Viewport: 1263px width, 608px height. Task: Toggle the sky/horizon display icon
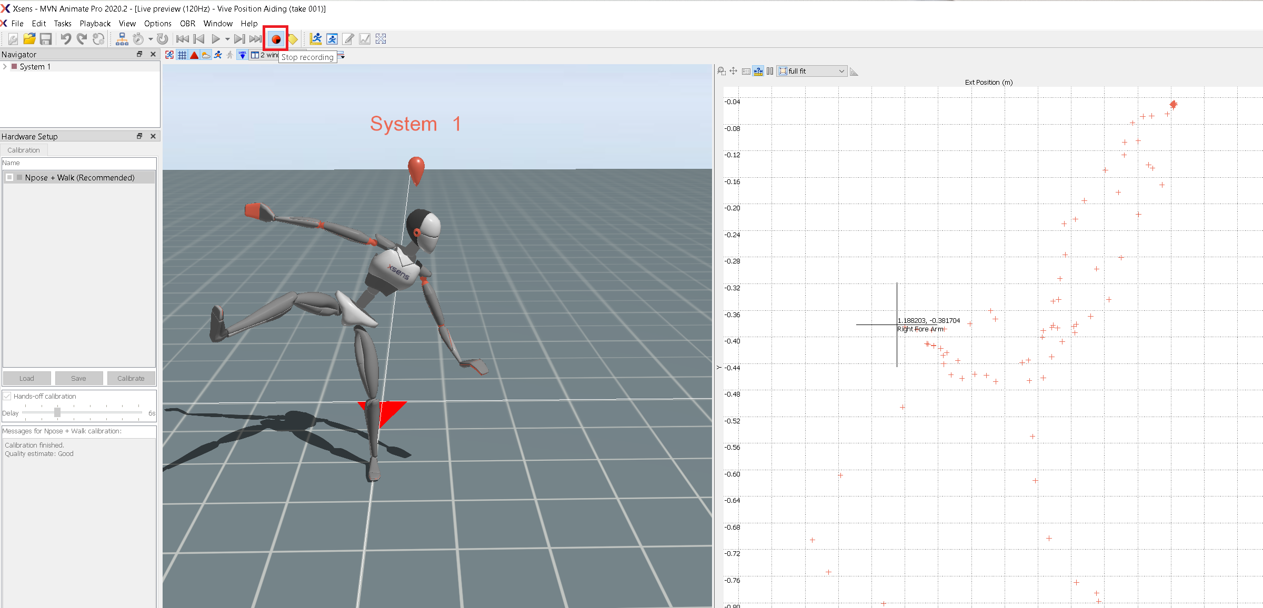[205, 55]
